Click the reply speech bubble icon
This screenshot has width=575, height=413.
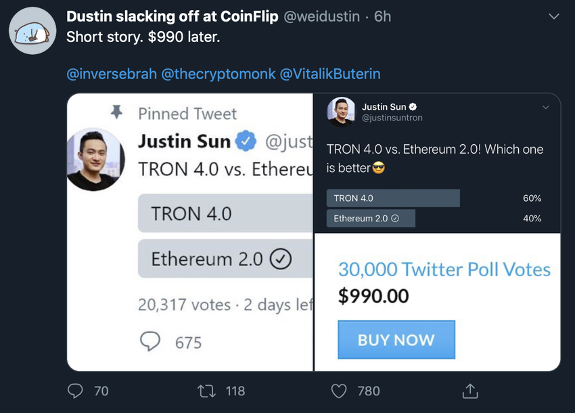(x=75, y=391)
